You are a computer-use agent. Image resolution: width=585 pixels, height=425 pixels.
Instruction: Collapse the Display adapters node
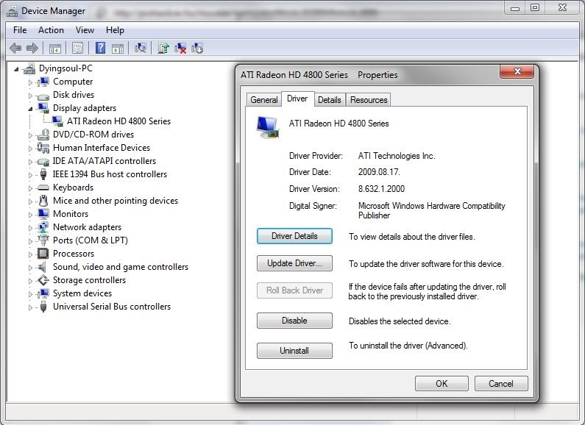click(x=30, y=109)
